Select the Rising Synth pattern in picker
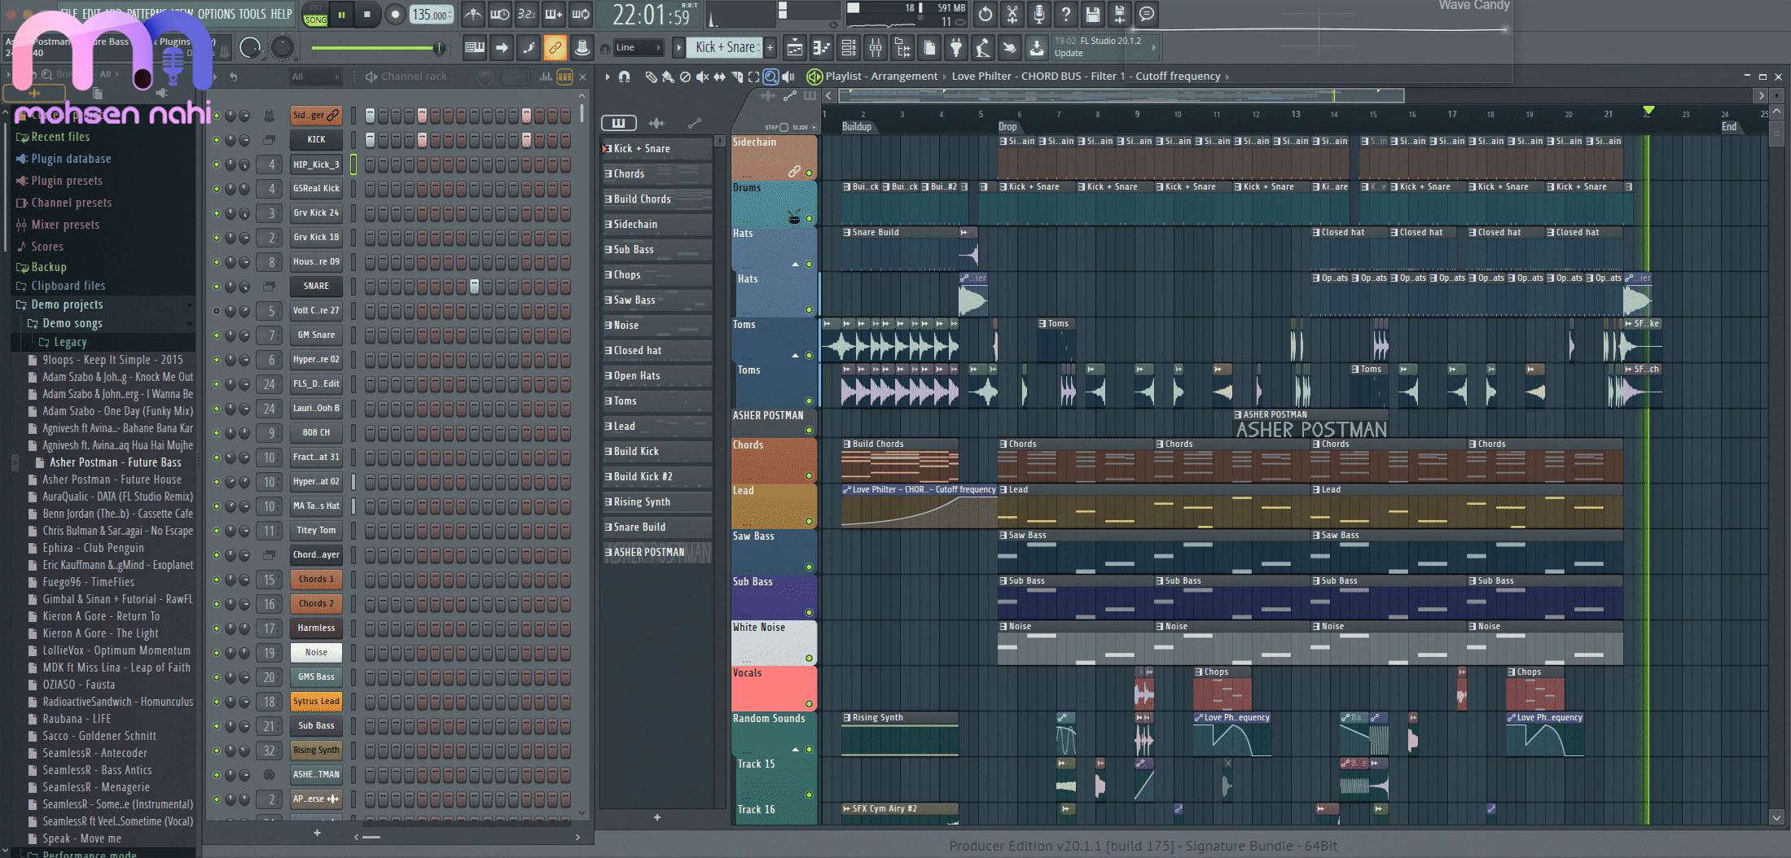Image resolution: width=1791 pixels, height=858 pixels. [656, 502]
